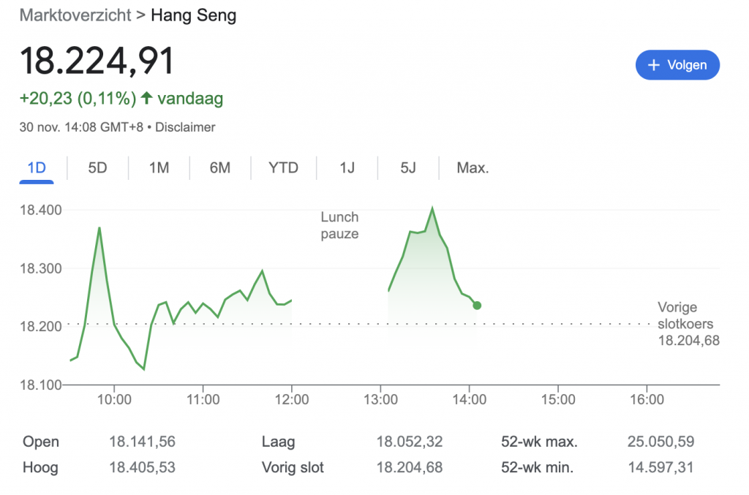Click the Hang Seng breadcrumb title
This screenshot has width=749, height=495.
click(193, 15)
